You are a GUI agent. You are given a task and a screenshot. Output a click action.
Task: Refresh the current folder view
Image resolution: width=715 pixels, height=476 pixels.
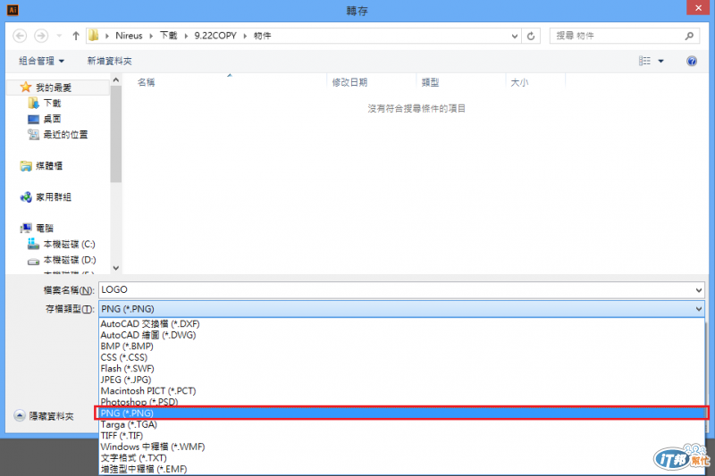[x=531, y=36]
